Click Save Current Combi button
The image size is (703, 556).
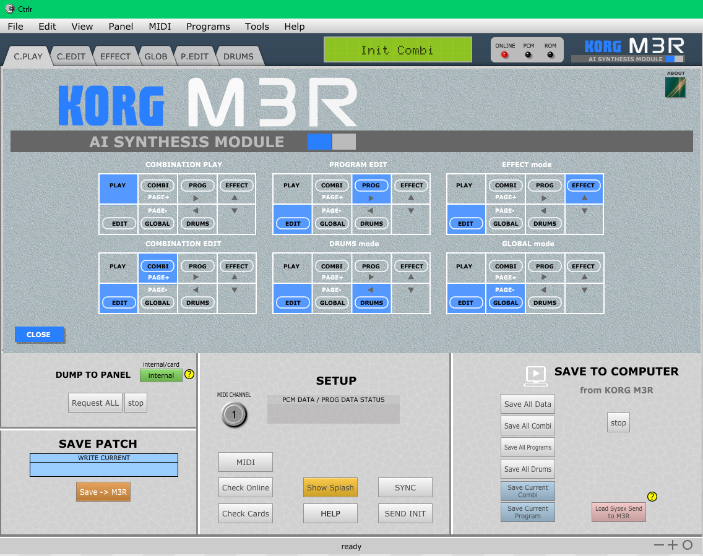(x=528, y=491)
